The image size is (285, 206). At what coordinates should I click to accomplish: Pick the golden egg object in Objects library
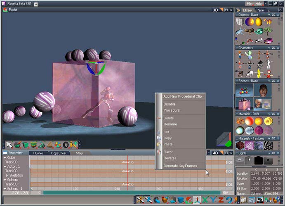259,22
